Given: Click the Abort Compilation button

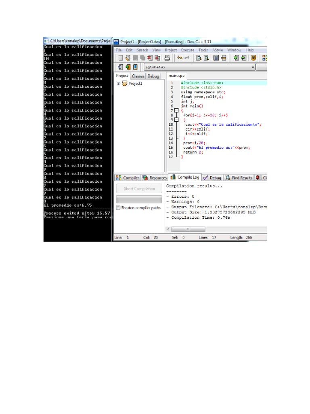Looking at the screenshot, I should 139,188.
